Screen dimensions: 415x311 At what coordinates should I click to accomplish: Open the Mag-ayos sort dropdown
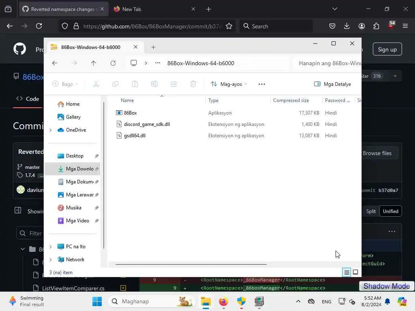pos(229,84)
